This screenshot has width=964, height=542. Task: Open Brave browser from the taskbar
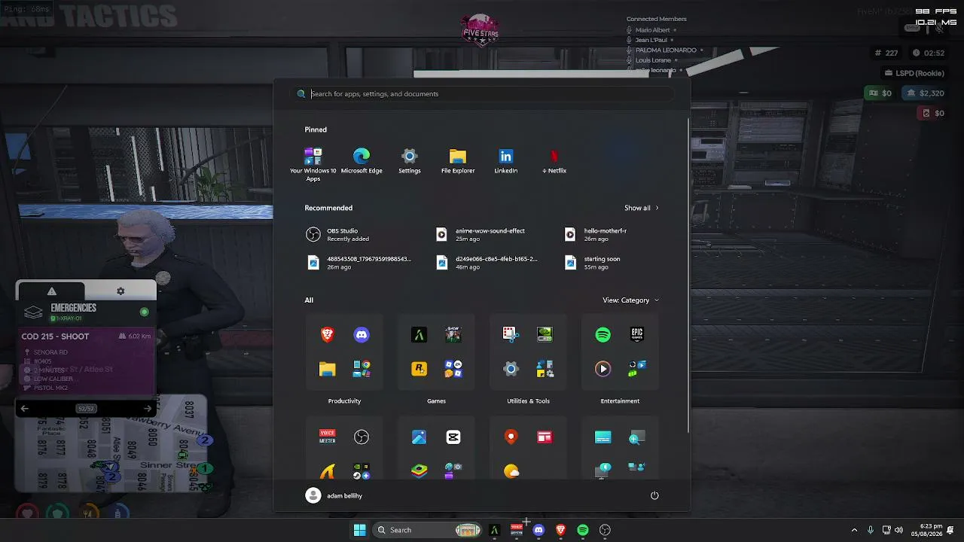(x=560, y=530)
